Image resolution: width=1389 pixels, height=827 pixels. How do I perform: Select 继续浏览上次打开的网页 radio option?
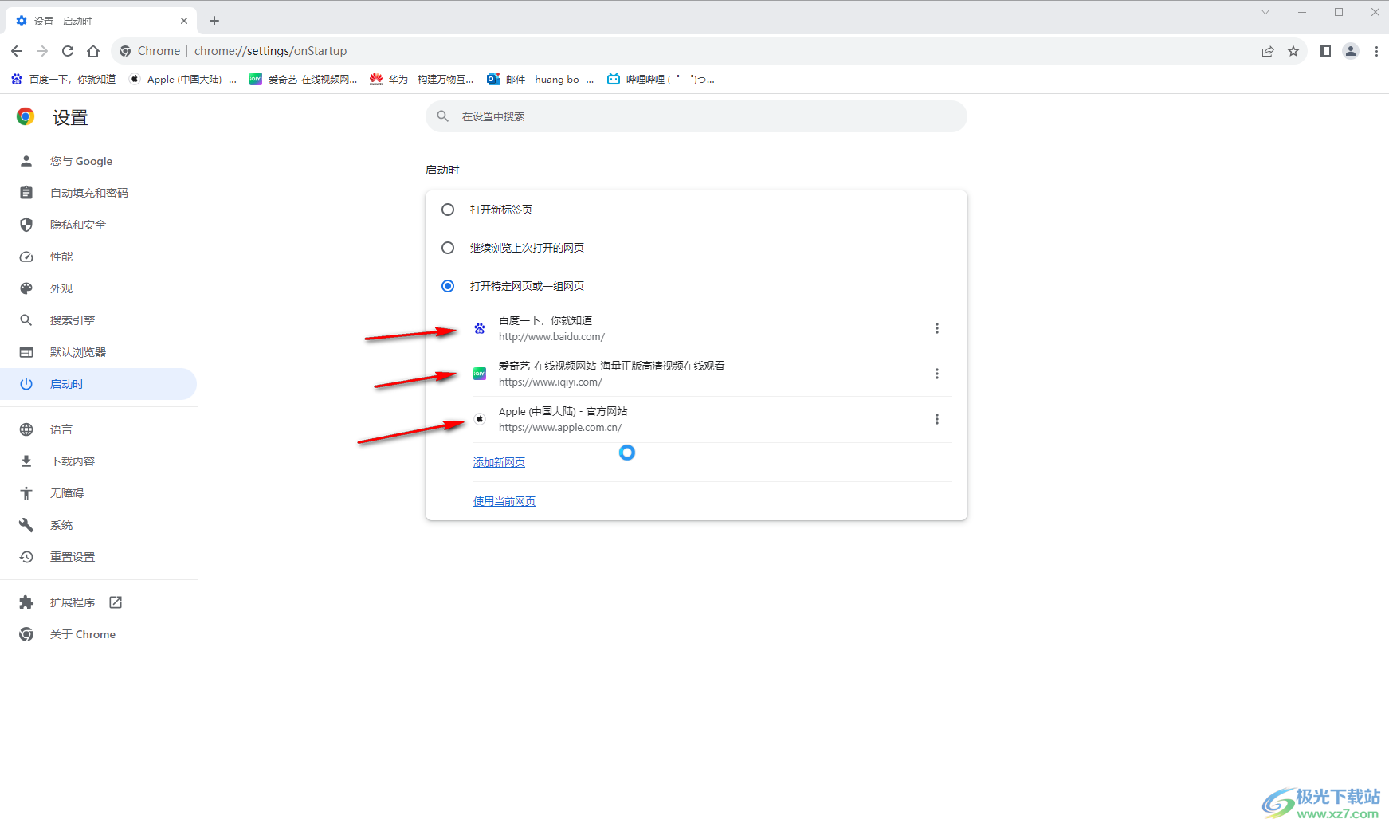tap(448, 248)
